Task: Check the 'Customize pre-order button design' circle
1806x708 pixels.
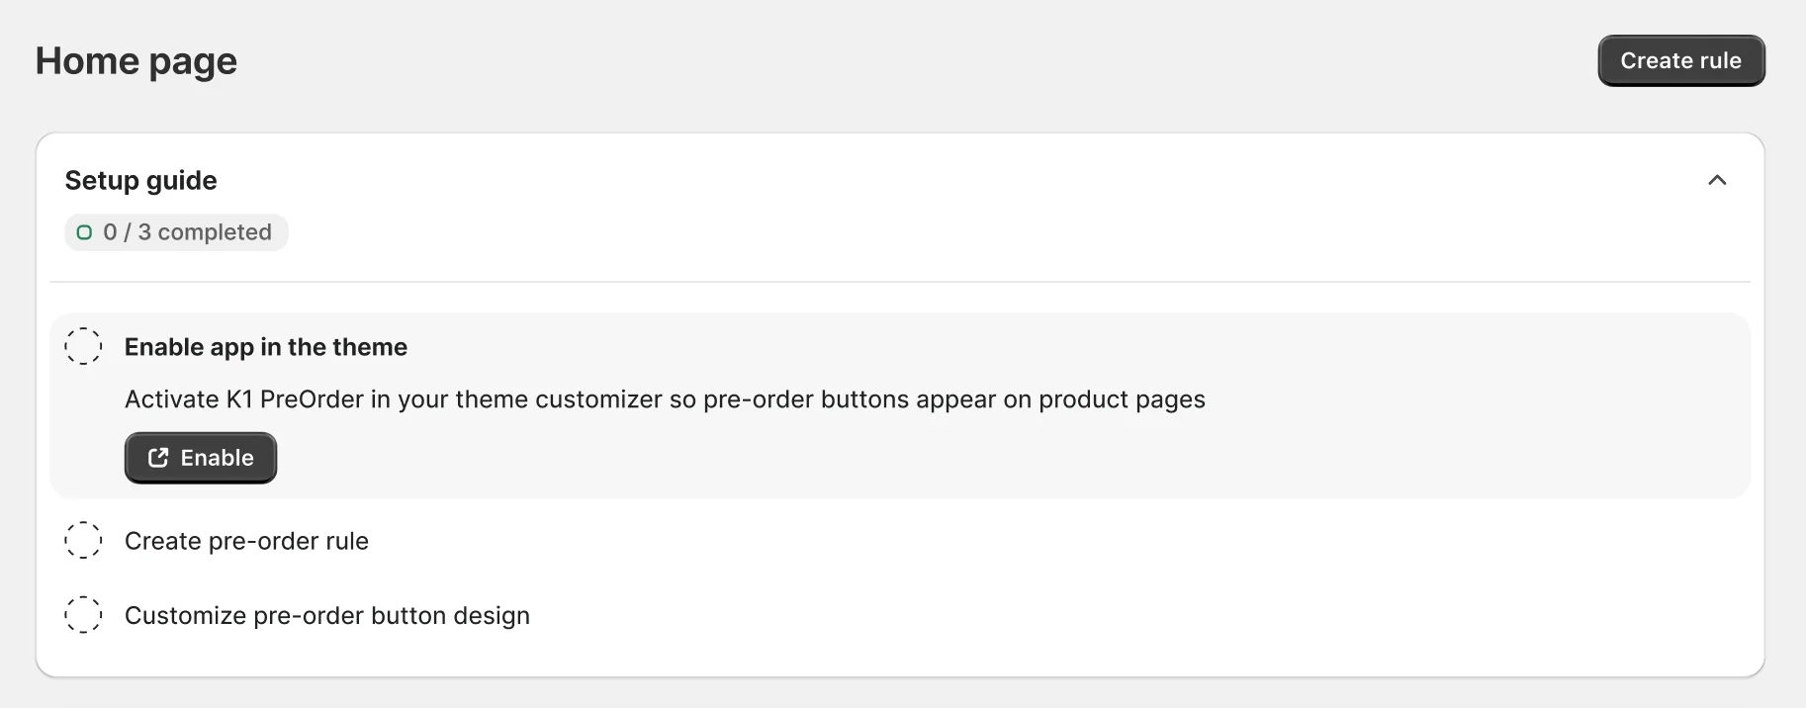Action: pos(83,614)
